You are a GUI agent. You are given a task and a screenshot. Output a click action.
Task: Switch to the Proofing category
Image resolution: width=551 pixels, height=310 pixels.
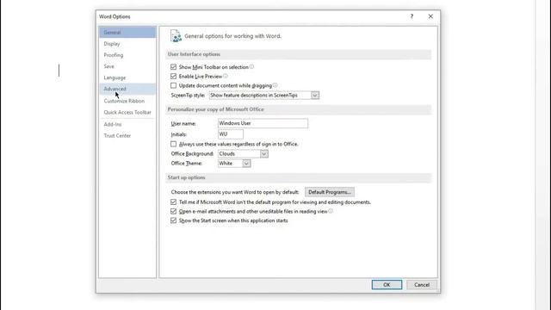pos(127,55)
